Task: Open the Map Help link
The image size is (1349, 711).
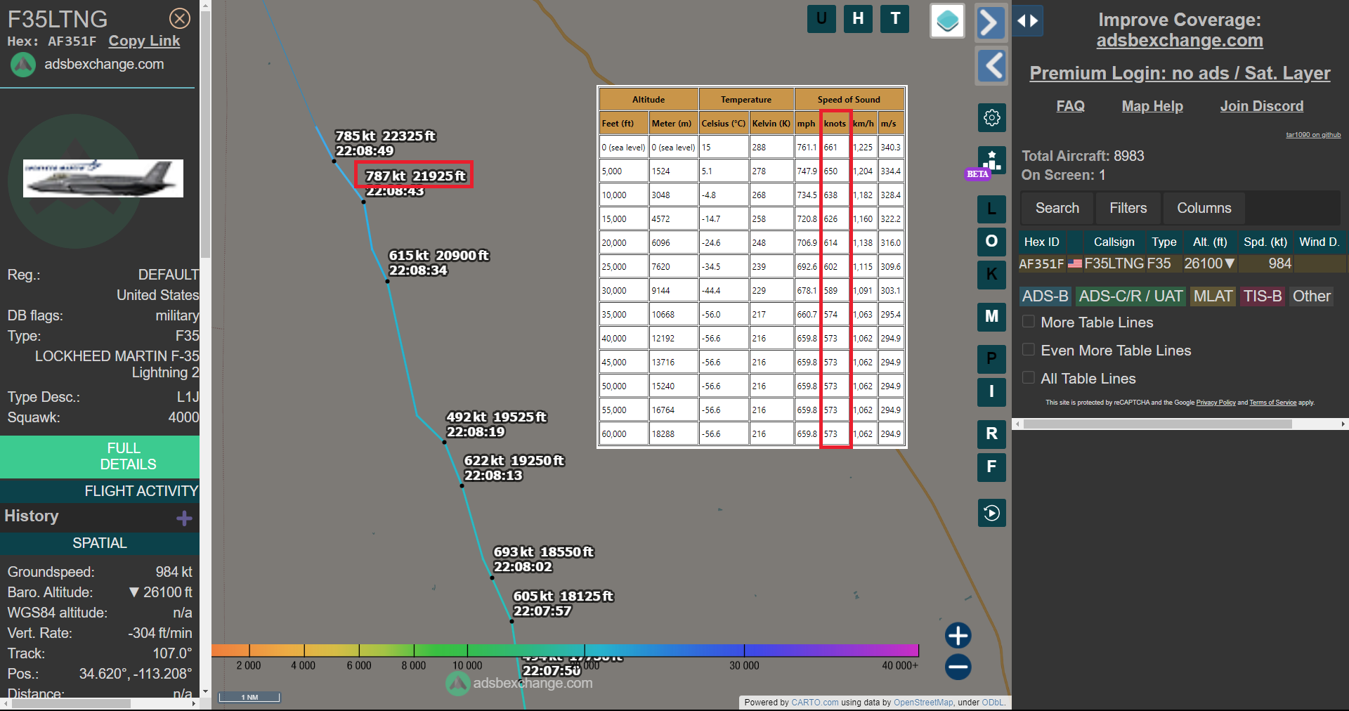Action: tap(1152, 106)
